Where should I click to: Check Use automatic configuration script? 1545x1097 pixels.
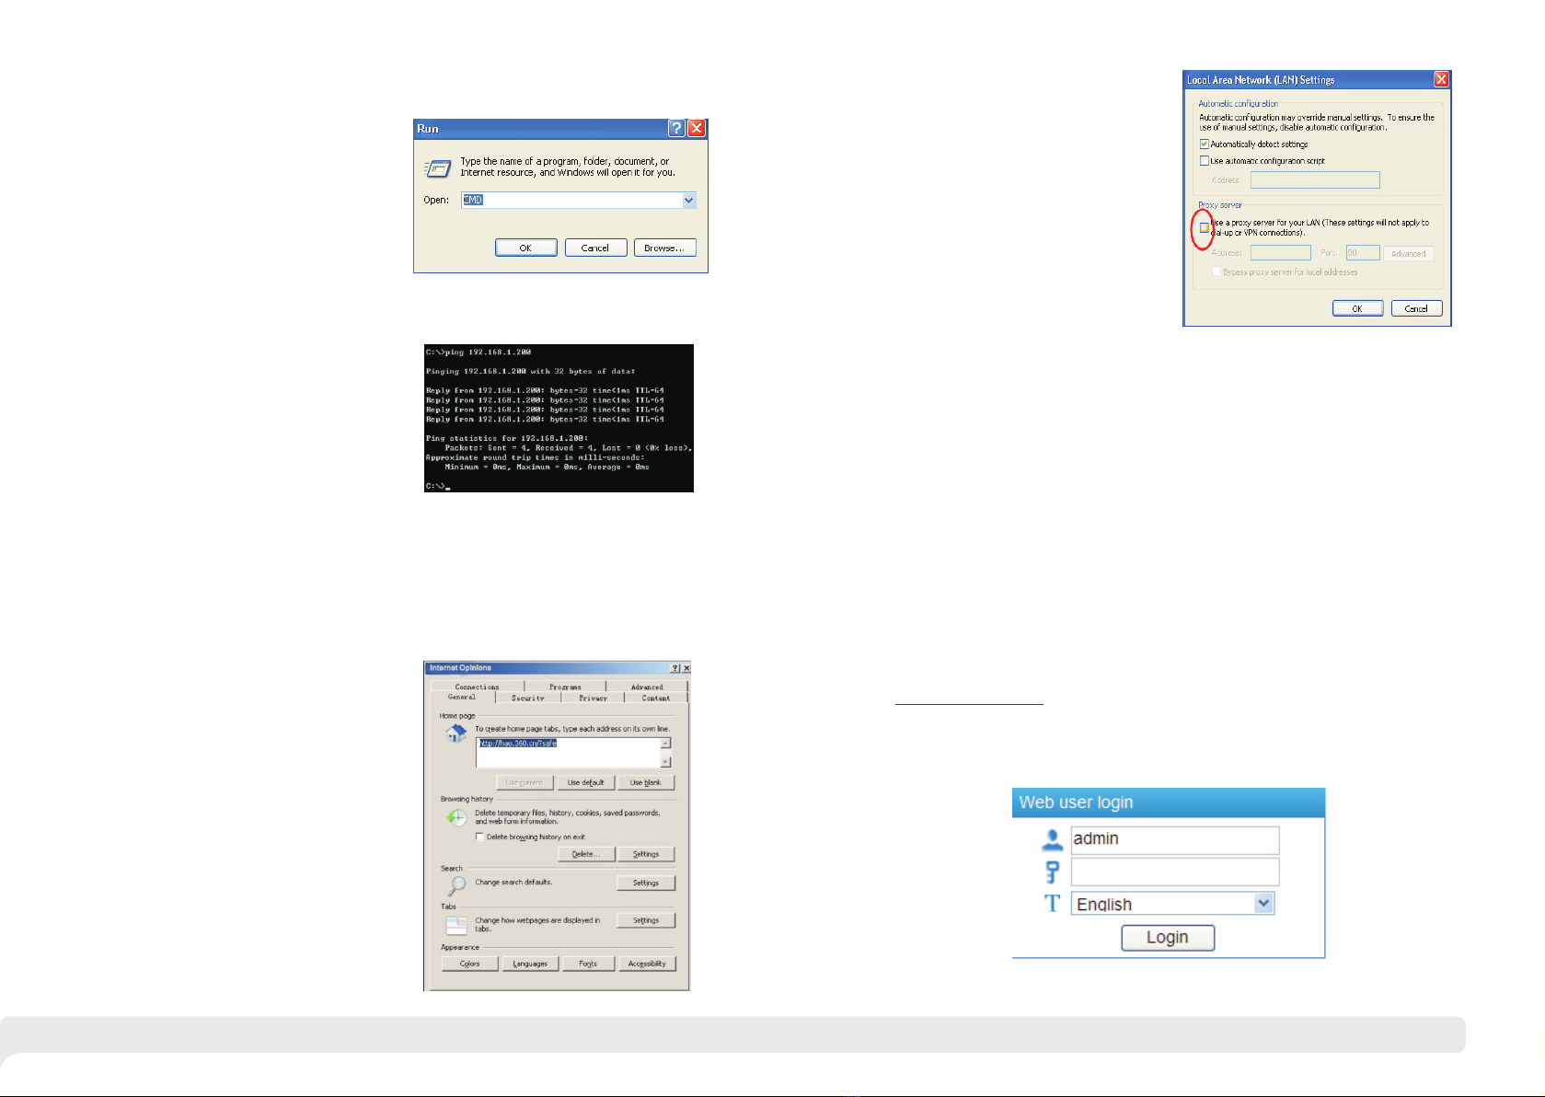pos(1204,161)
